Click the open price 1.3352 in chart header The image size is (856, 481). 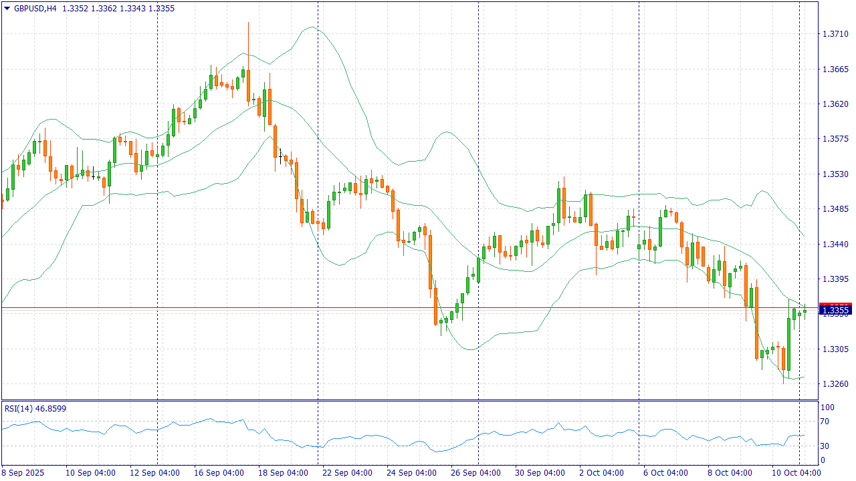click(x=74, y=9)
